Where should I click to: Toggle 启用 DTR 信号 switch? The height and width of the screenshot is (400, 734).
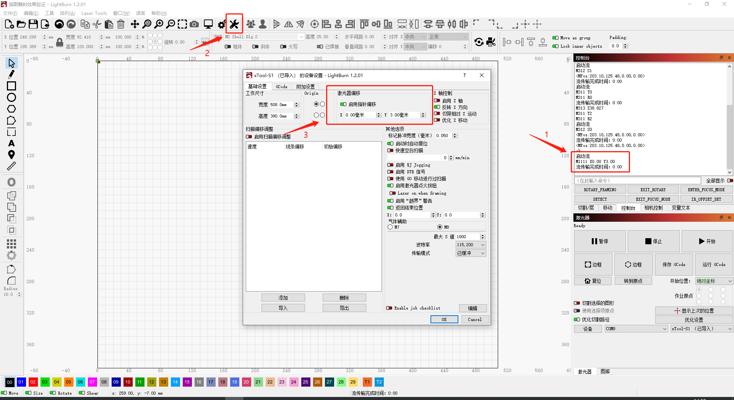click(x=390, y=172)
